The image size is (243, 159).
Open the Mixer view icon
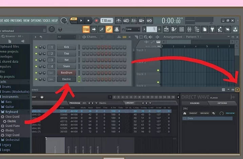pyautogui.click(x=189, y=29)
